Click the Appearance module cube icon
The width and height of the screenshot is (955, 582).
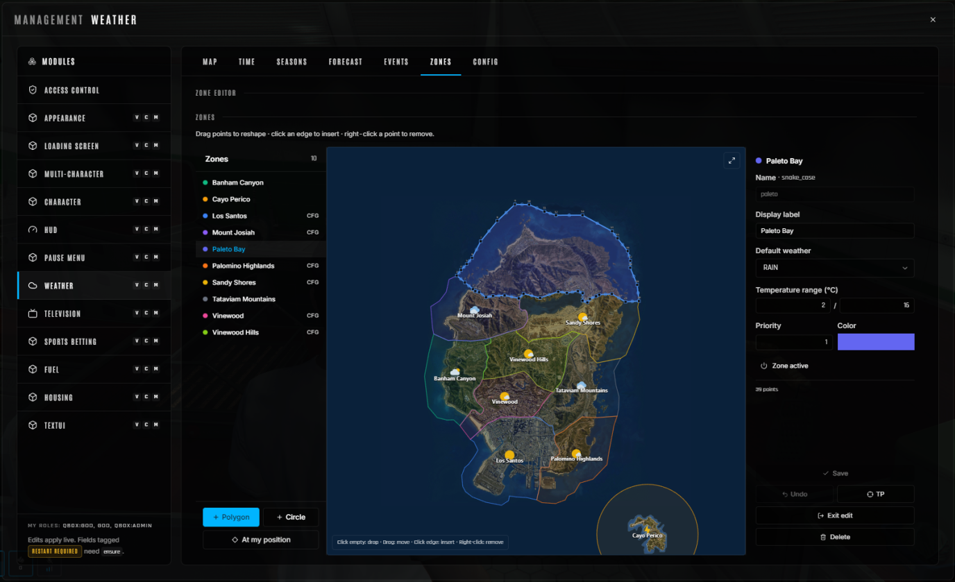pyautogui.click(x=33, y=118)
